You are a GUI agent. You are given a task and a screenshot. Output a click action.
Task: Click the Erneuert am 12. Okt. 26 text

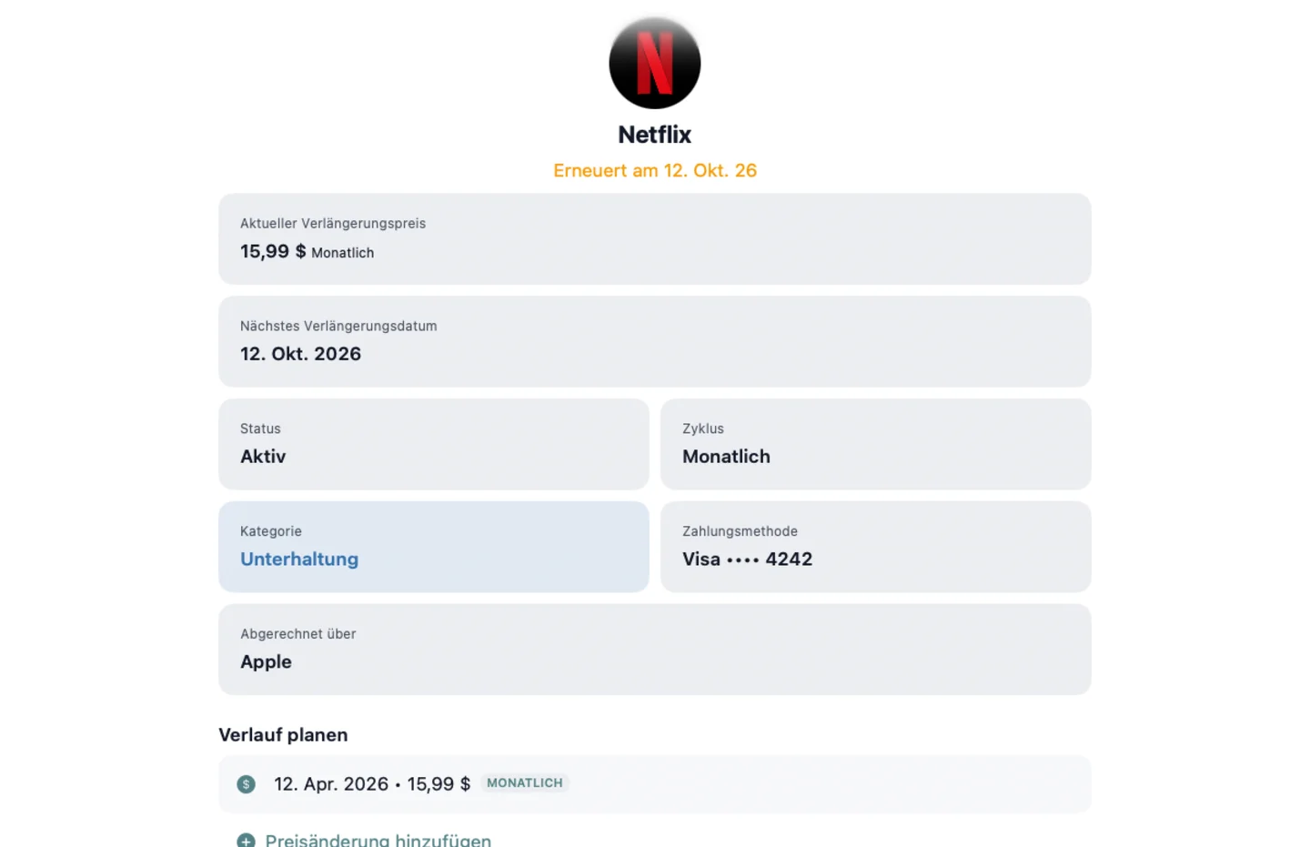(x=655, y=170)
